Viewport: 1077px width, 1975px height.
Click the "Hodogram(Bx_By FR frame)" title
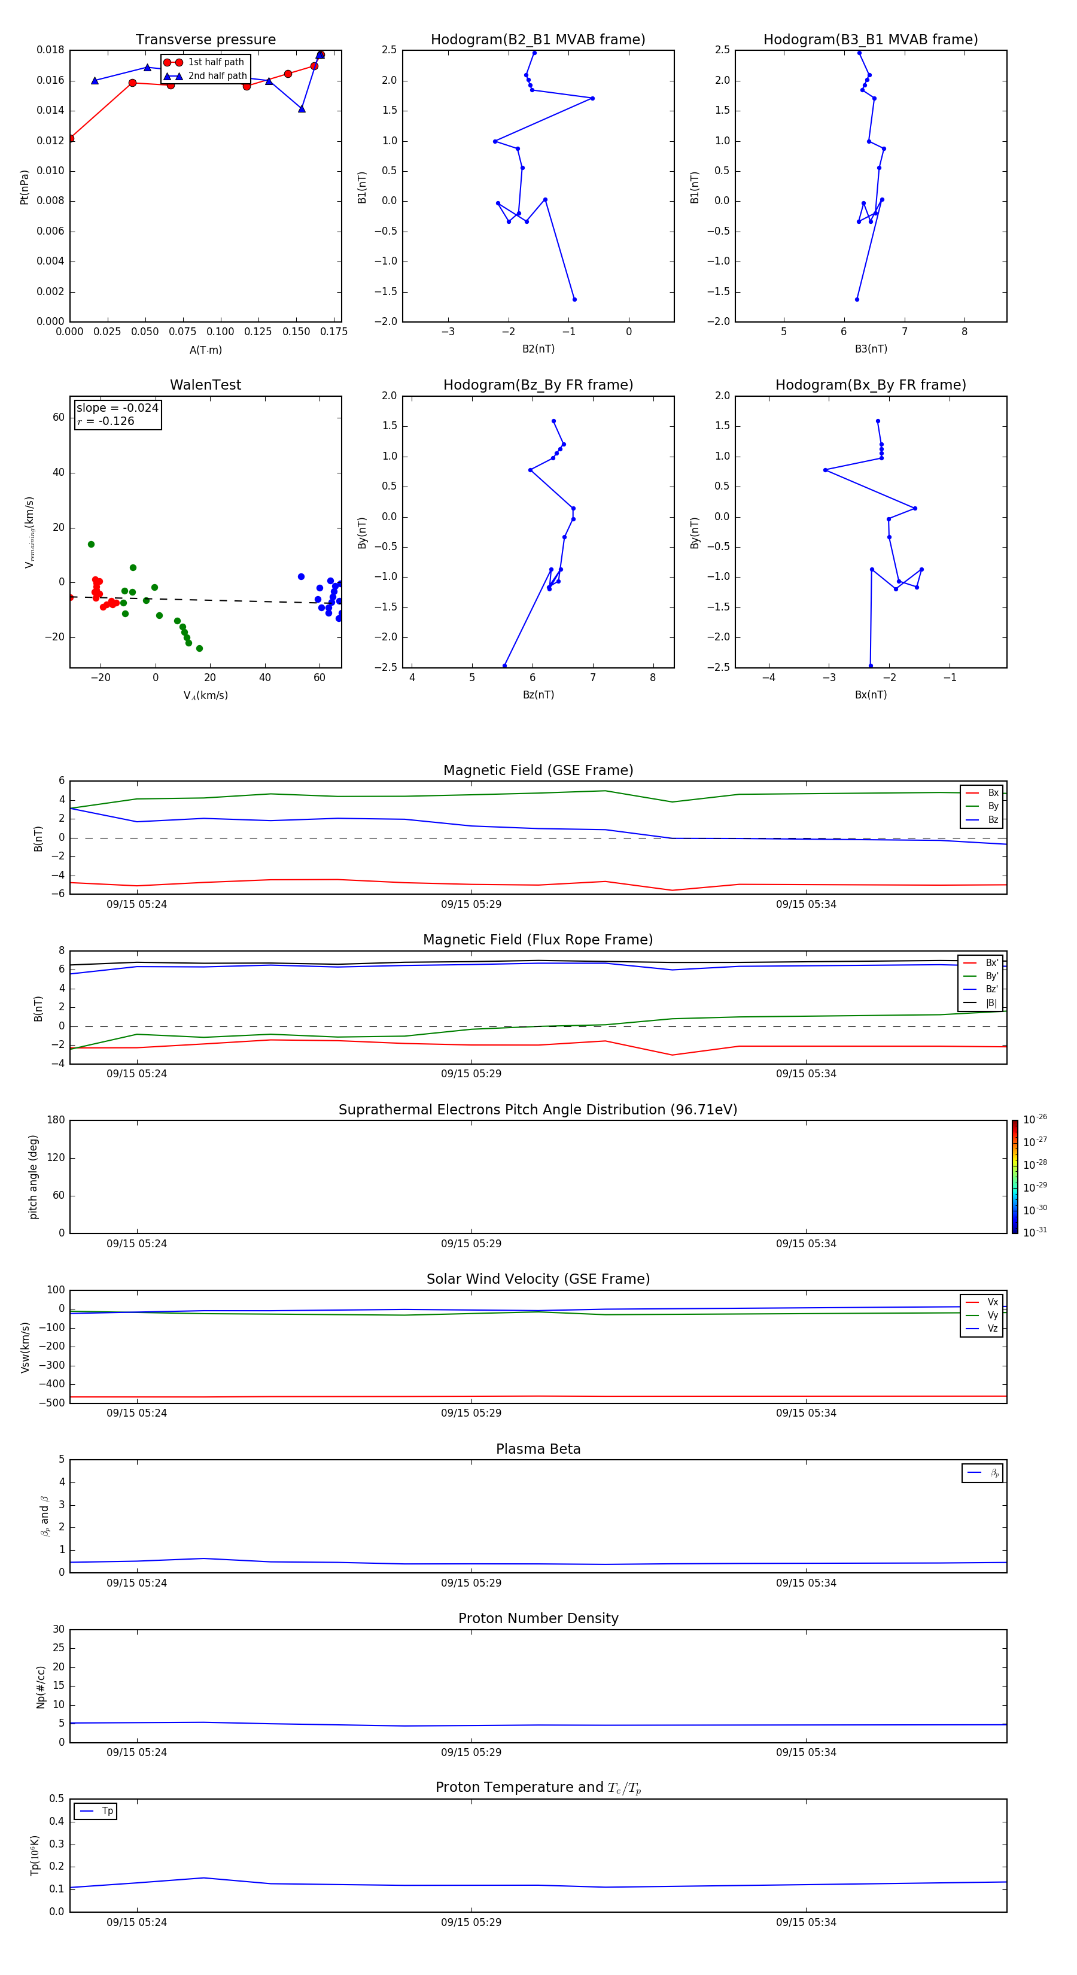tap(871, 385)
